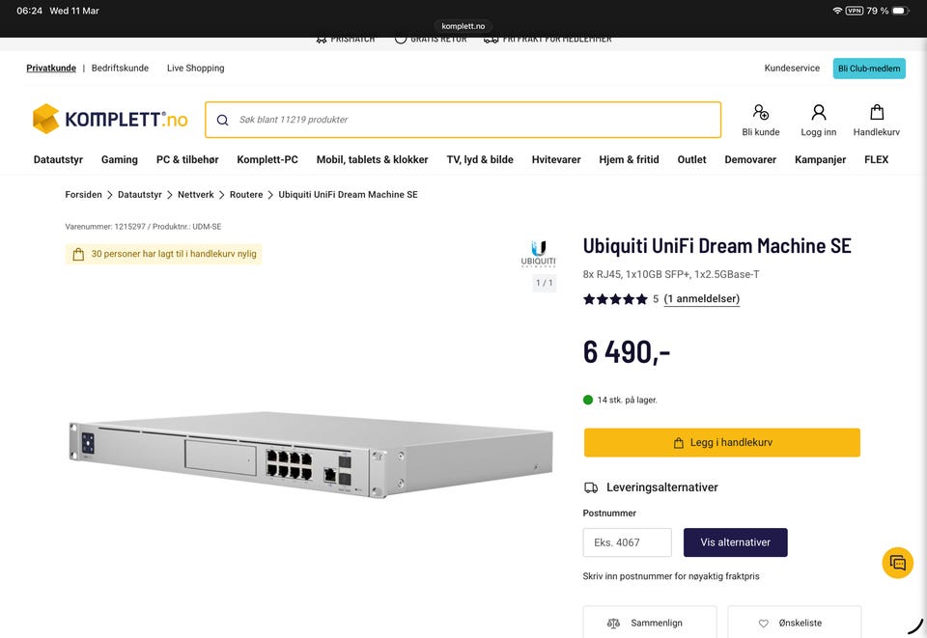Click the Komplett.no logo
This screenshot has height=638, width=927.
pos(110,119)
